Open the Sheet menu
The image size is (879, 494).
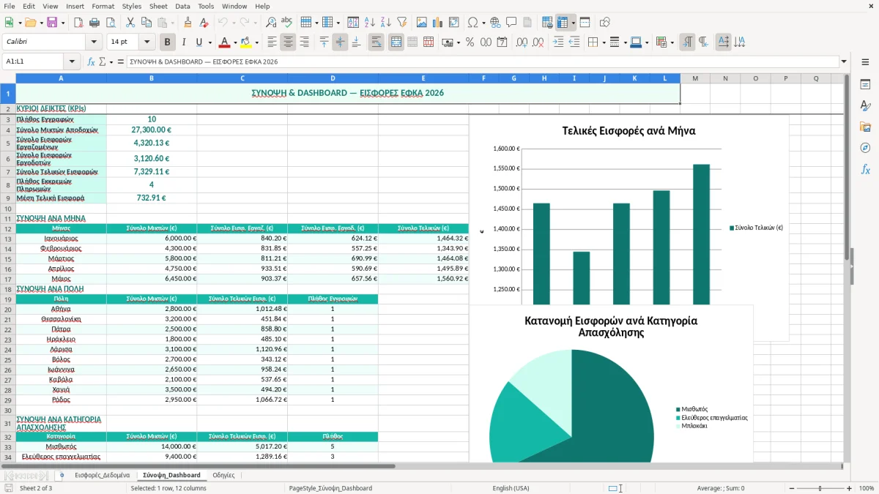coord(158,6)
